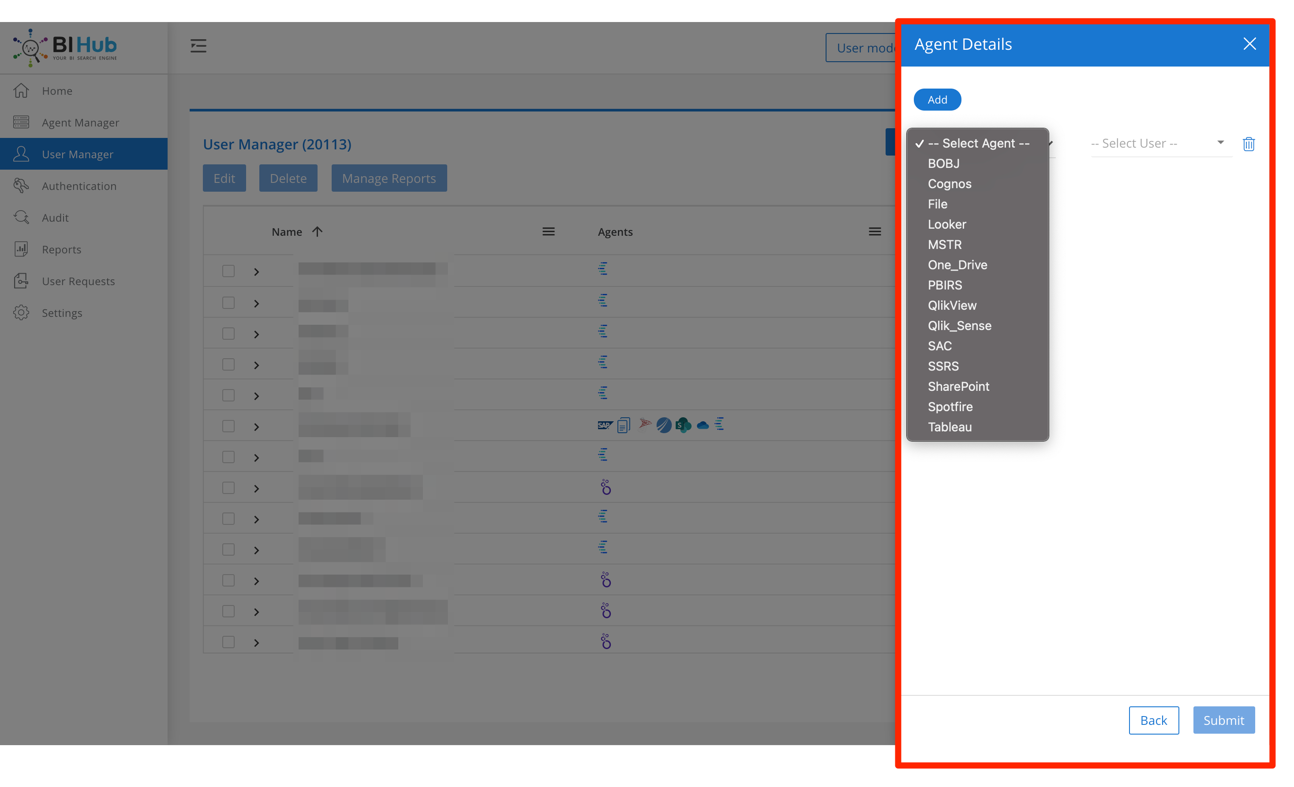Click the User Requests icon
1294x787 pixels.
[21, 281]
